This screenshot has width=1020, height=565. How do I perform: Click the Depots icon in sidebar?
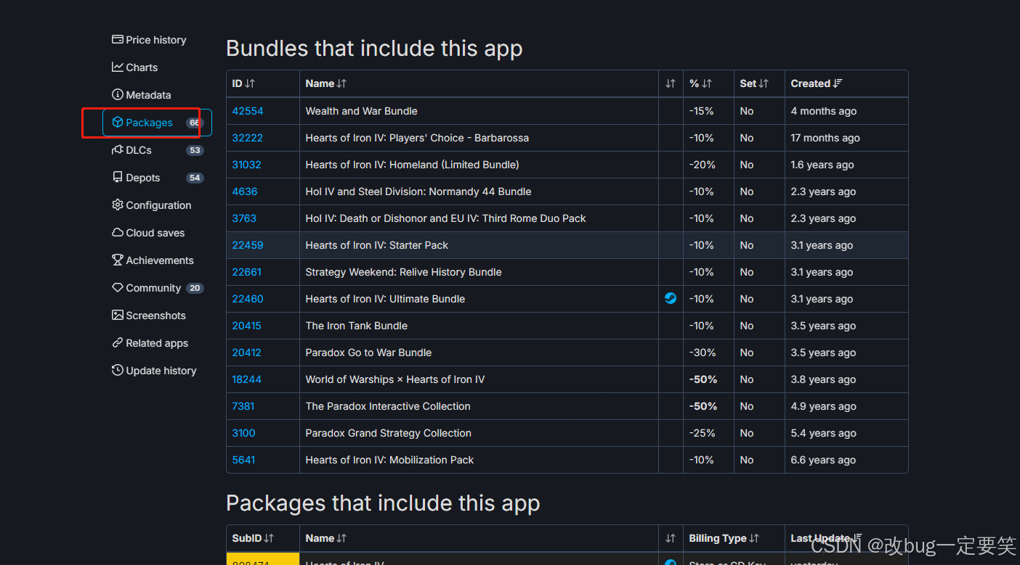click(117, 178)
